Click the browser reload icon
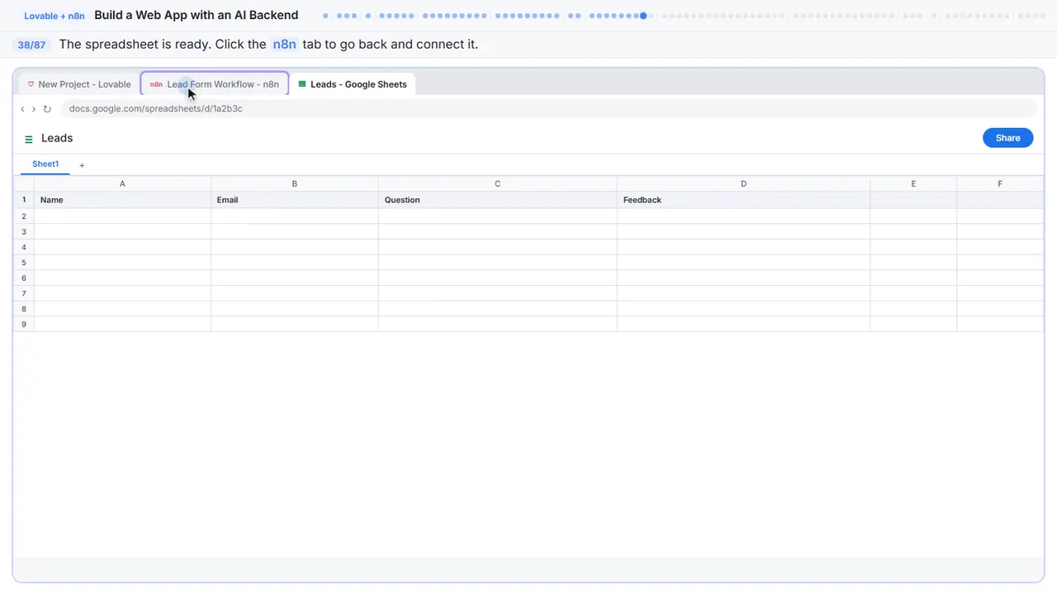This screenshot has height=595, width=1057. [x=47, y=109]
